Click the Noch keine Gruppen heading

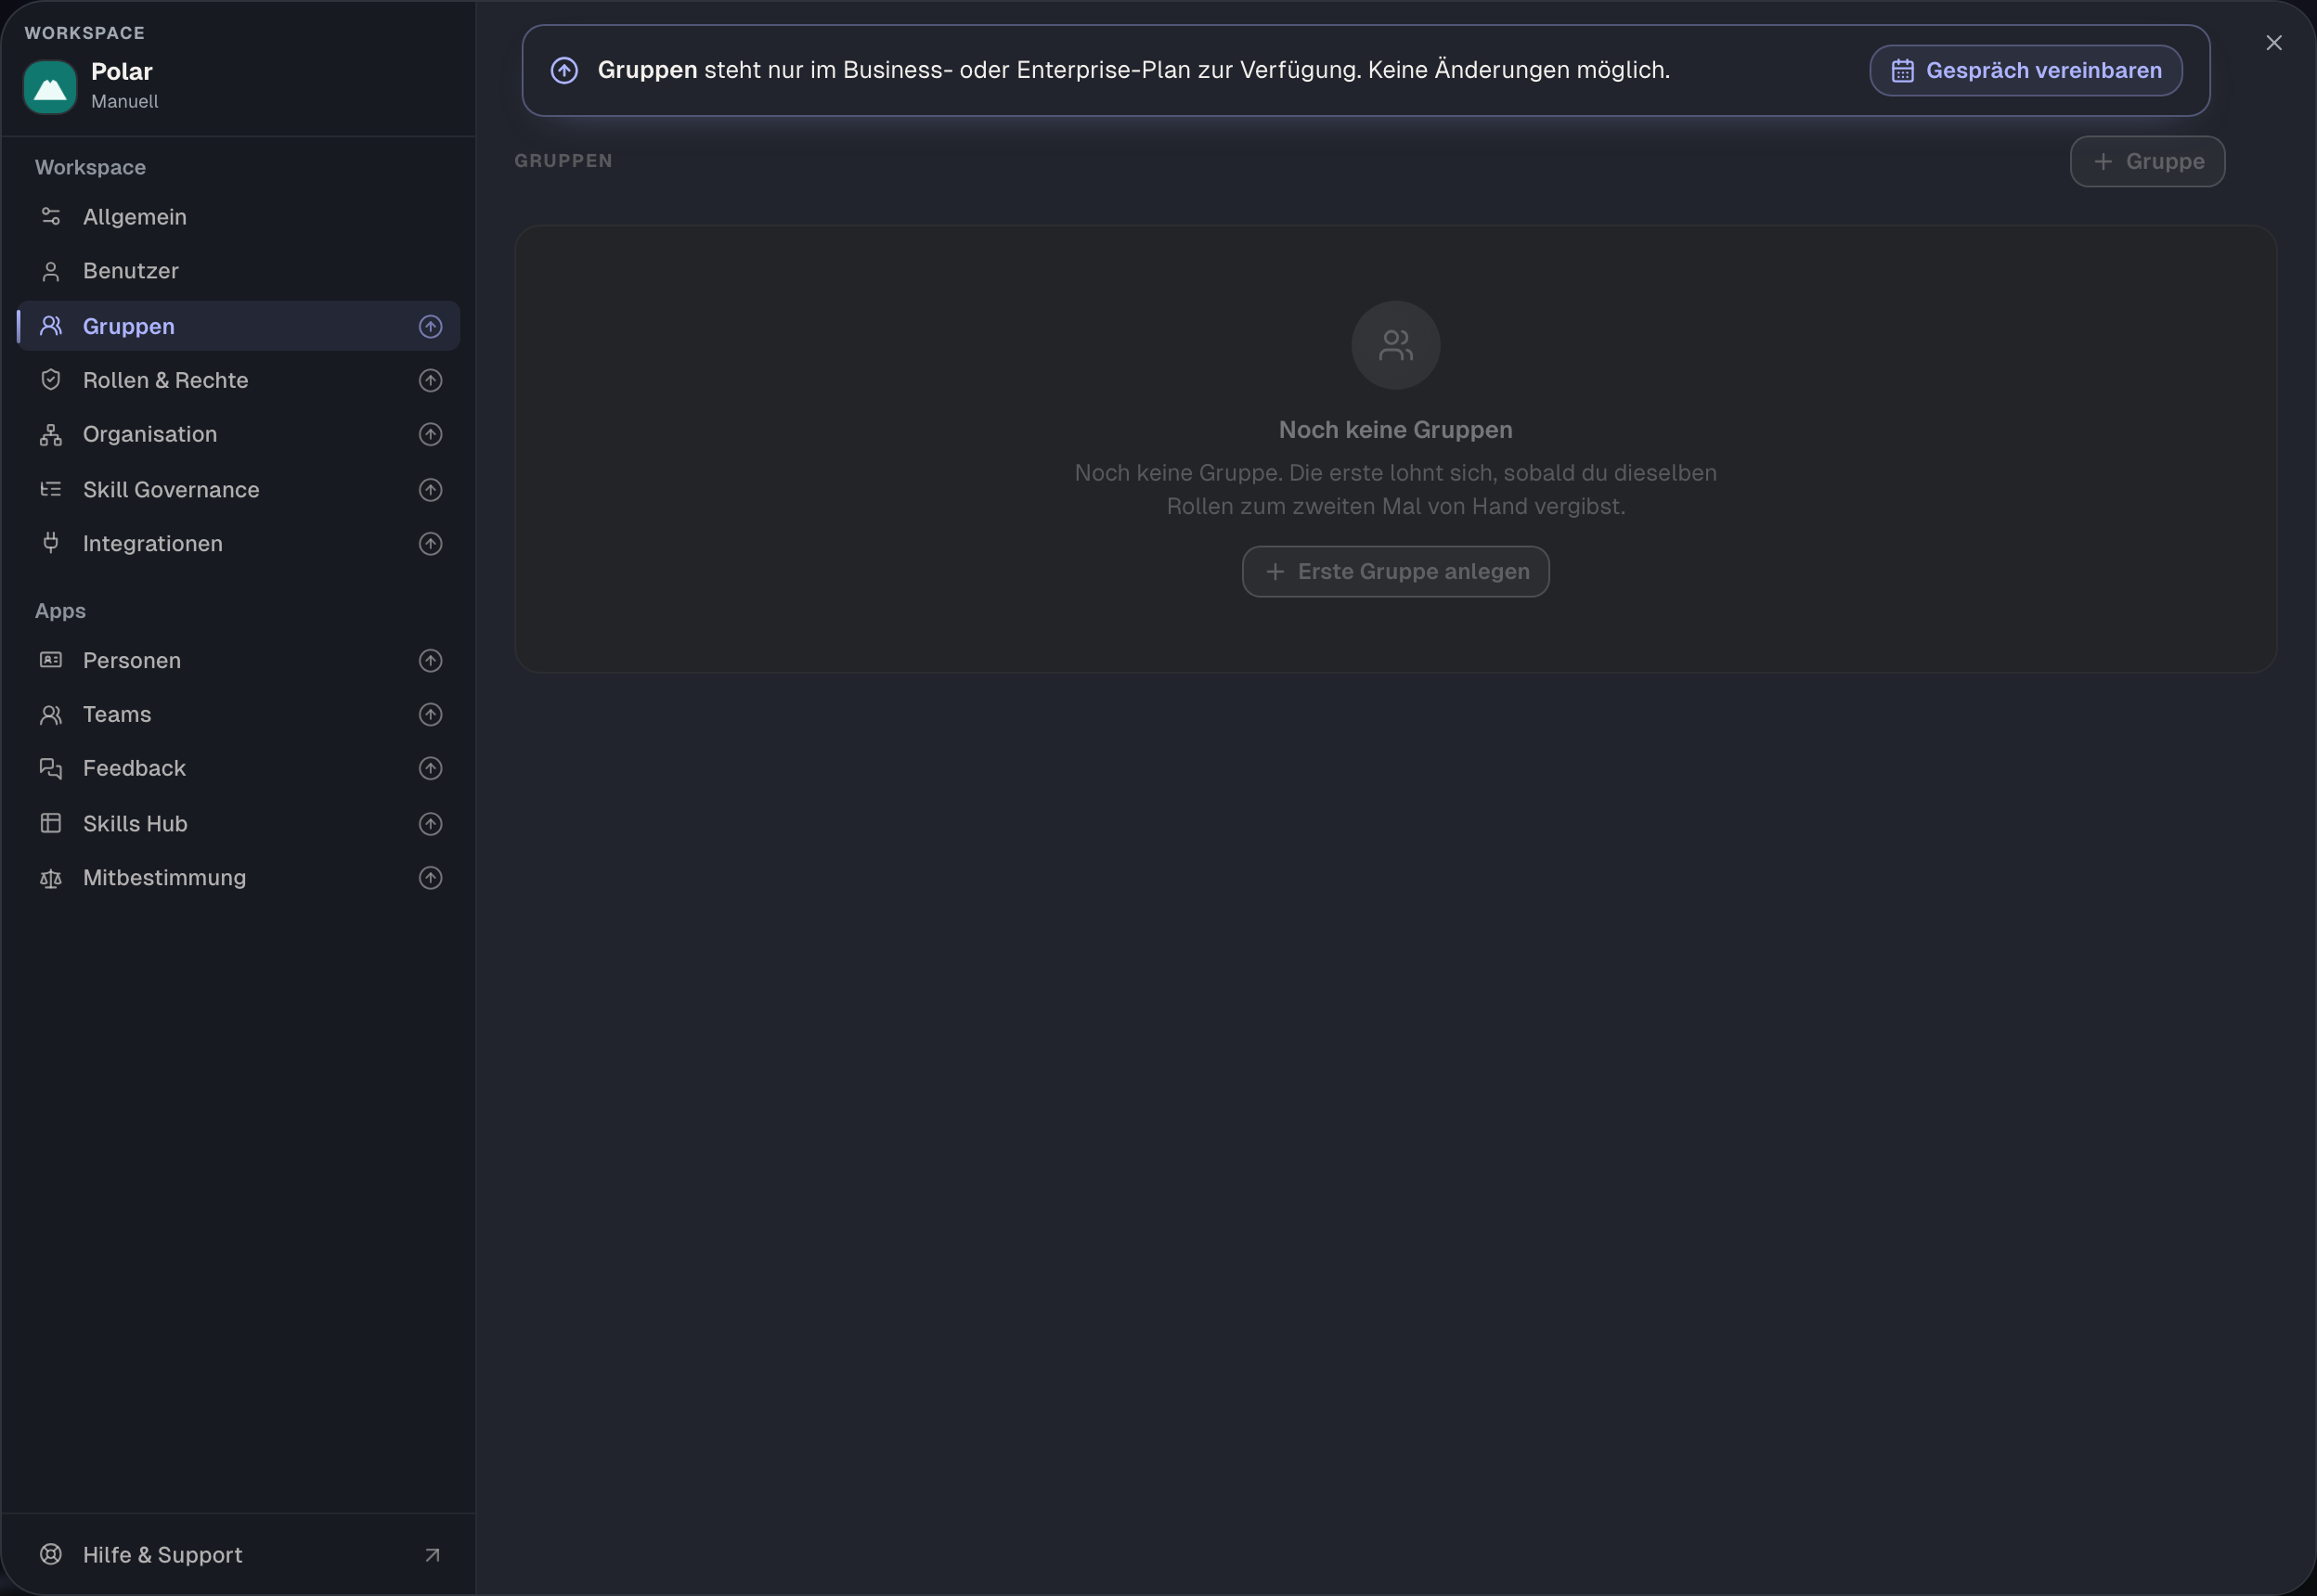(1395, 430)
